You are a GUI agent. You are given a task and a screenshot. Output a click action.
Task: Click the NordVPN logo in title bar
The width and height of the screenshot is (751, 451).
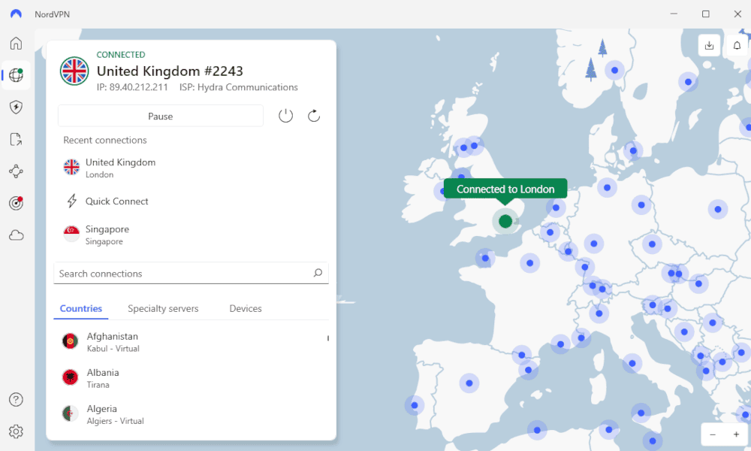(x=16, y=14)
